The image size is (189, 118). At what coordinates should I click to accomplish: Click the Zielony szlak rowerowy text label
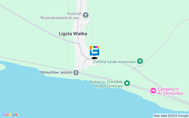[114, 62]
